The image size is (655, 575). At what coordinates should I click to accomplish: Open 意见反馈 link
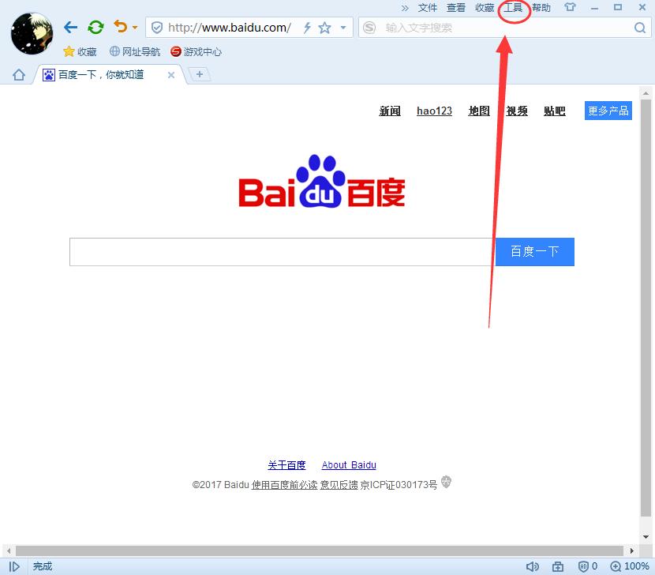[339, 485]
